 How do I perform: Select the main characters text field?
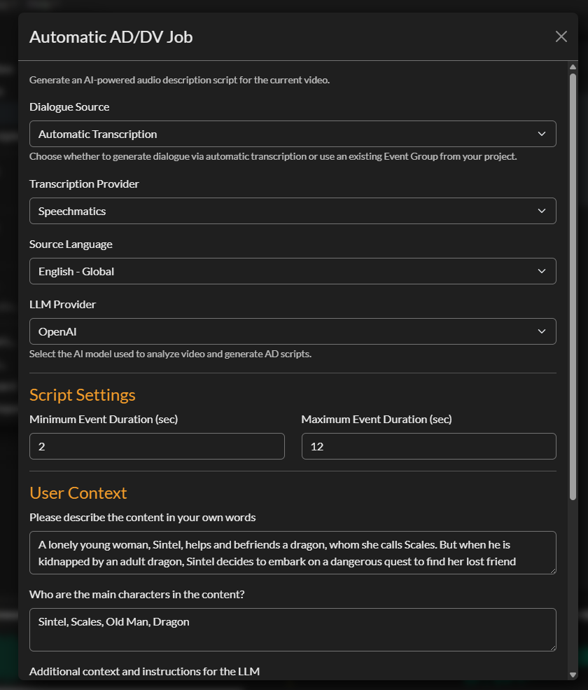click(x=293, y=630)
